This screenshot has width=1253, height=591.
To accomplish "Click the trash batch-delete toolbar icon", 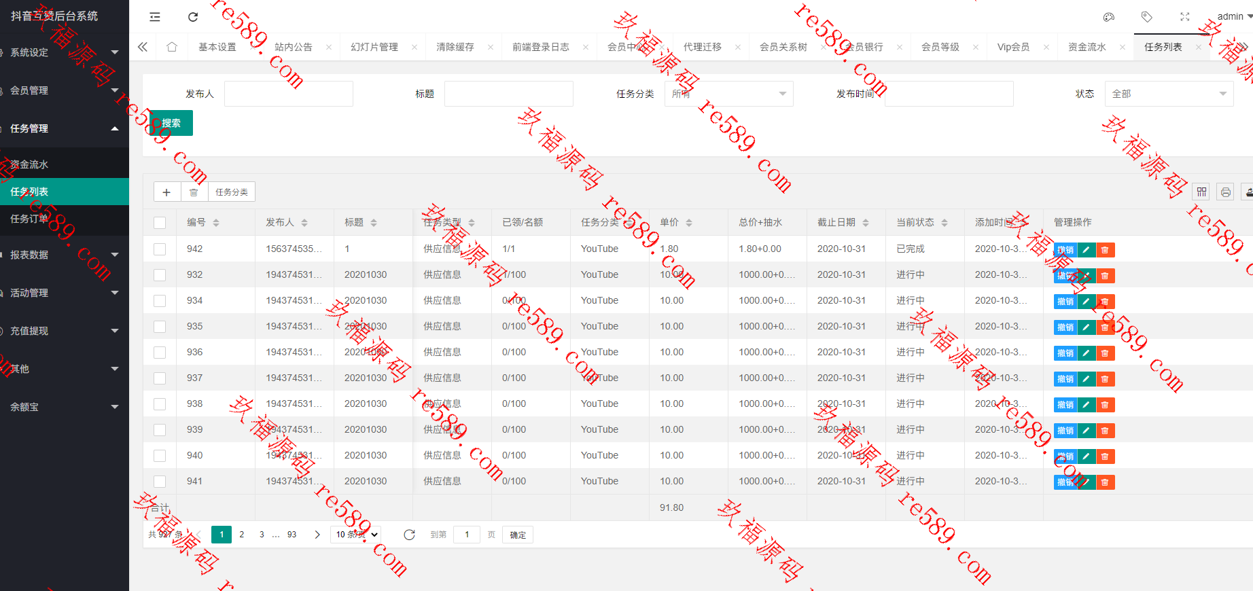I will click(194, 192).
